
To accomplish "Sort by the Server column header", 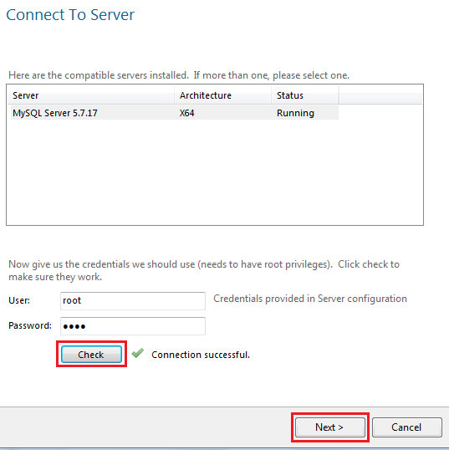I will pos(90,95).
